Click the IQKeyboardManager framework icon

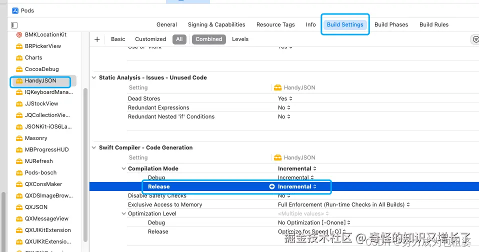(19, 92)
